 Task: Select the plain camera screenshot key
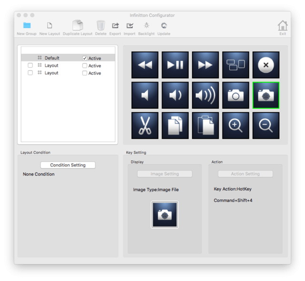(235, 95)
